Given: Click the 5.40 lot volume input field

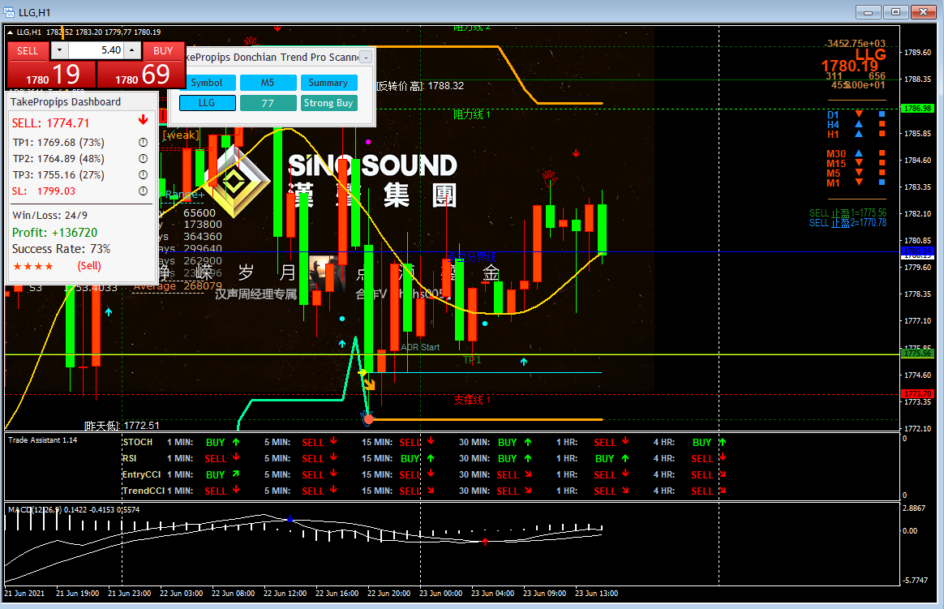Looking at the screenshot, I should click(x=97, y=50).
